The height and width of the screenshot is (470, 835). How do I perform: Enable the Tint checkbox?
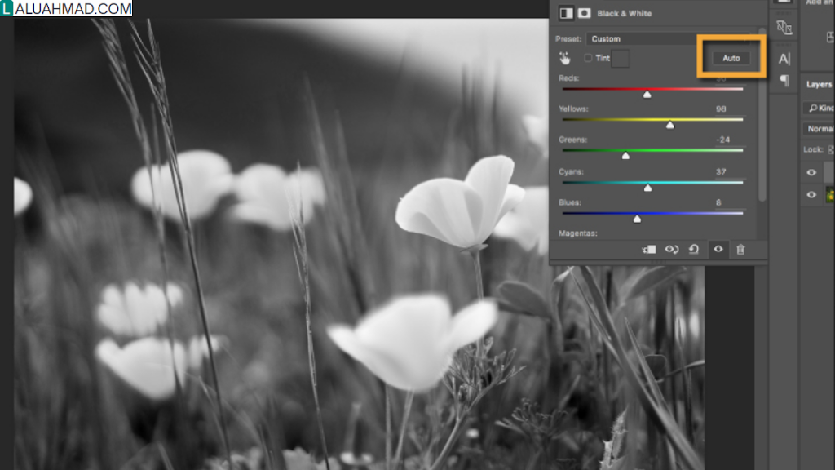pos(588,58)
